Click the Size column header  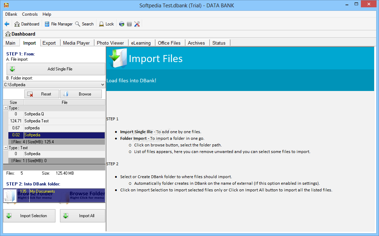[14, 102]
